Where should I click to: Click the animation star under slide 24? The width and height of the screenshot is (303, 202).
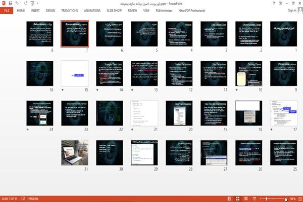tap(28, 130)
